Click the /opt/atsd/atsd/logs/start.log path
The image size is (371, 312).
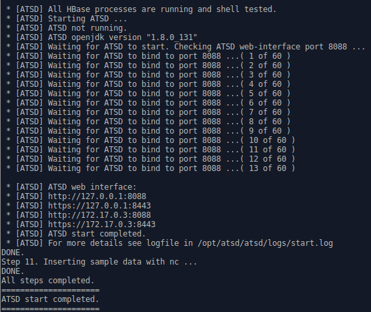[x=265, y=243]
